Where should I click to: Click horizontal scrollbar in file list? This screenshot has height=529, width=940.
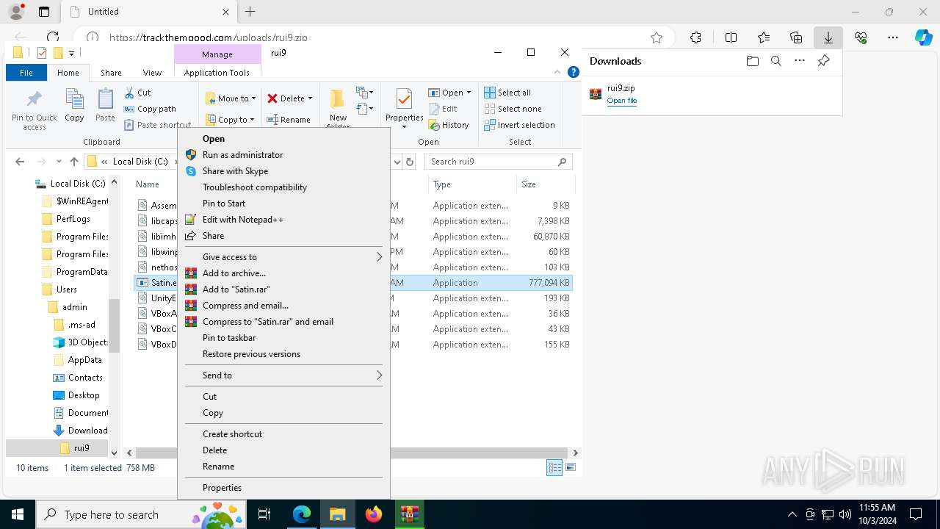(x=351, y=453)
